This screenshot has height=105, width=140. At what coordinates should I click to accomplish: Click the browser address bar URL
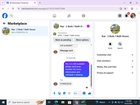pyautogui.click(x=43, y=9)
